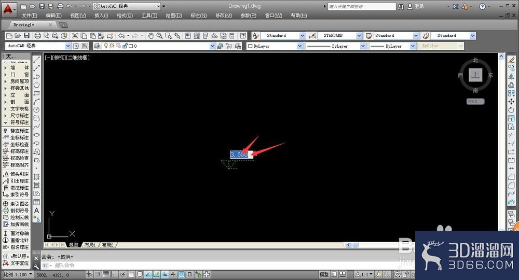
Task: Open the 文件(F) menu
Action: click(x=30, y=16)
